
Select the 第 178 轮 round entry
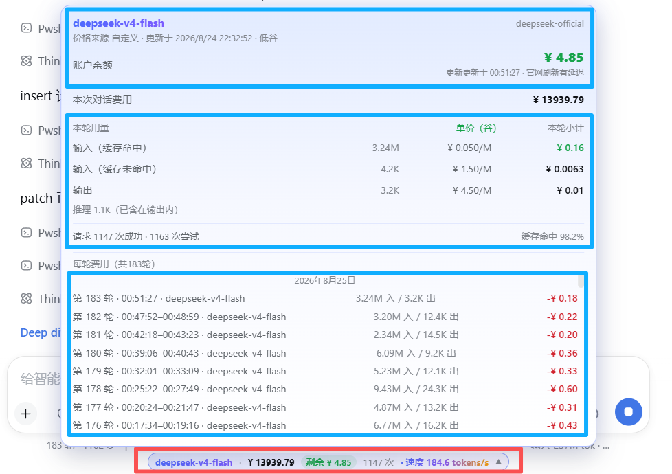click(325, 389)
